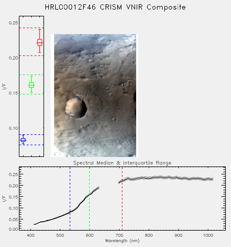Click the lower red dashed limit line
This screenshot has width=231, height=247.
31,56
